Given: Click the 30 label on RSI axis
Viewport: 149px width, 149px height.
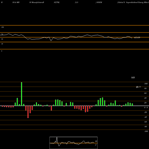Looking at the screenshot, I should pos(2,44).
